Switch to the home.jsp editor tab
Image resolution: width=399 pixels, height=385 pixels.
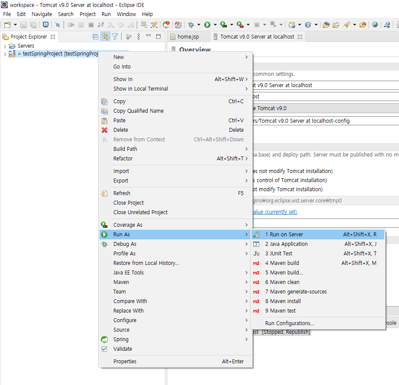pos(188,37)
